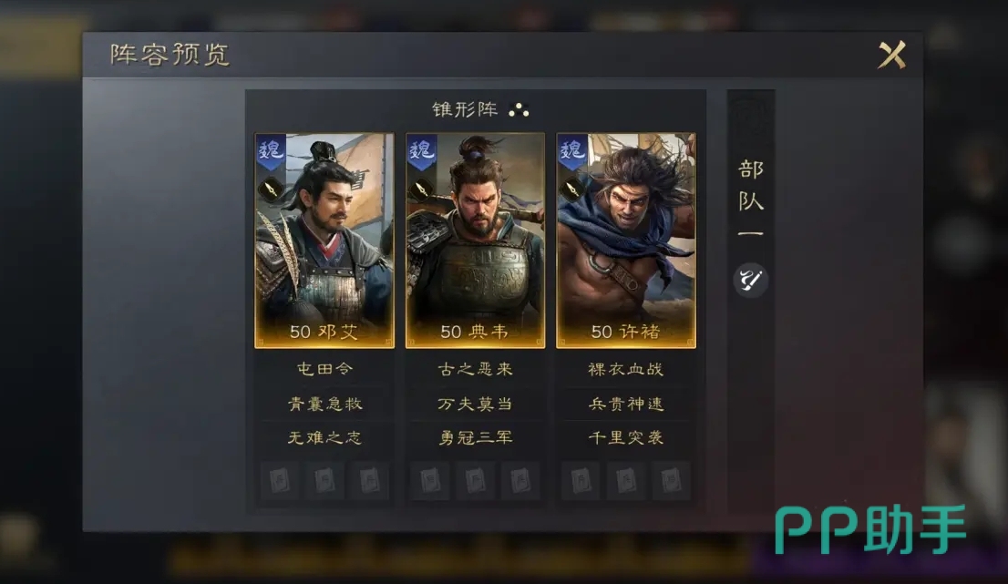Click the troop type icon on 典韦's card

point(421,190)
